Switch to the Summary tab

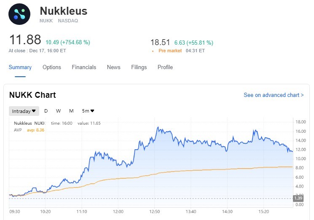pyautogui.click(x=20, y=67)
